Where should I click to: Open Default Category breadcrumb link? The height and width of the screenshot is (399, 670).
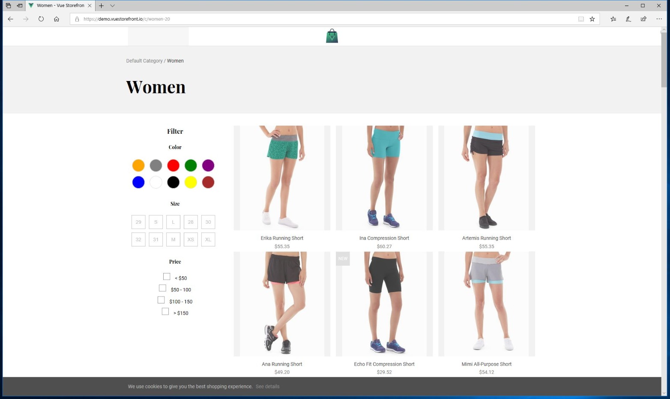click(x=144, y=61)
